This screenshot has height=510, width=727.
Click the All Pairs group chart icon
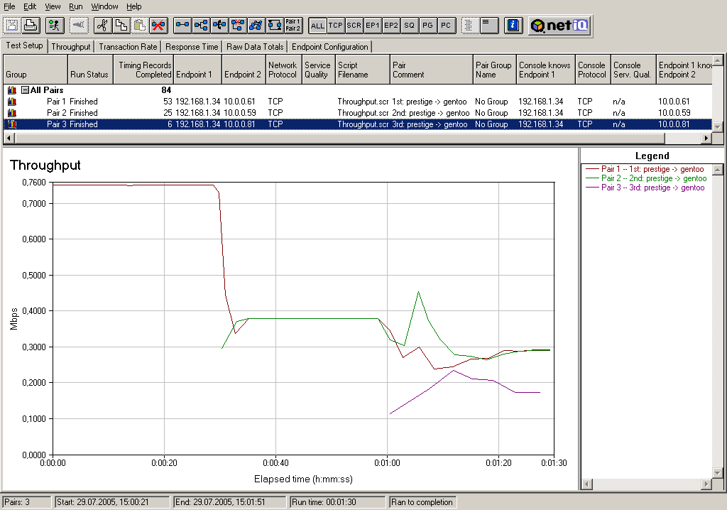12,90
